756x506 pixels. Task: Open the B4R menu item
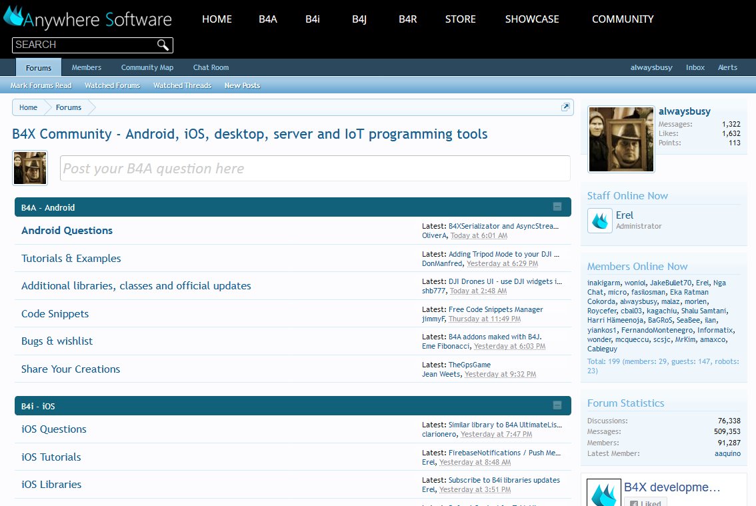[408, 19]
